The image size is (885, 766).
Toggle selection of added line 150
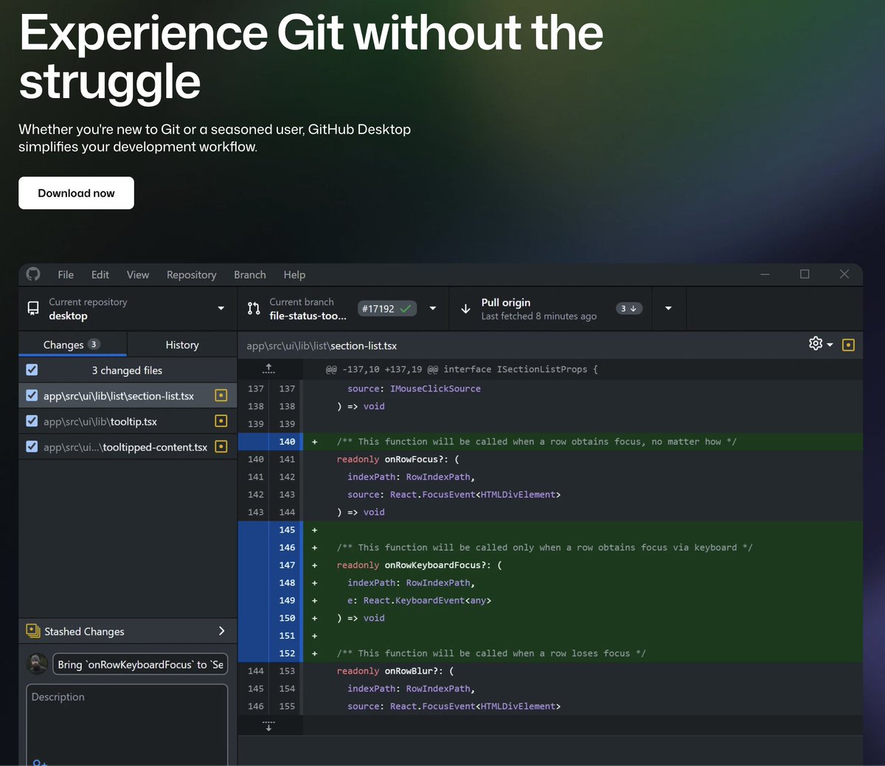(x=270, y=618)
